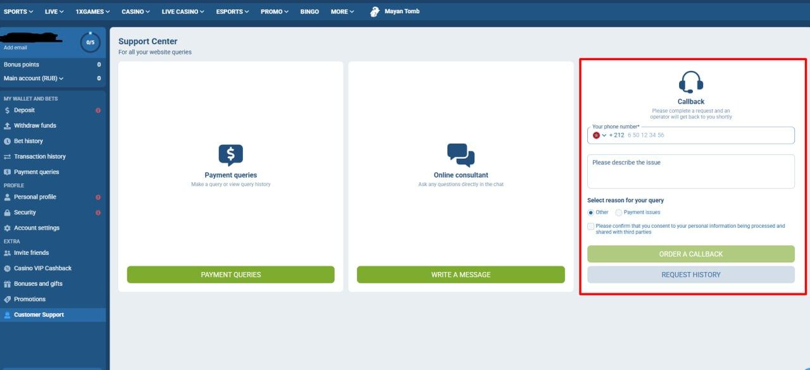Click the Support Center heading
Image resolution: width=810 pixels, height=370 pixels.
coord(148,42)
